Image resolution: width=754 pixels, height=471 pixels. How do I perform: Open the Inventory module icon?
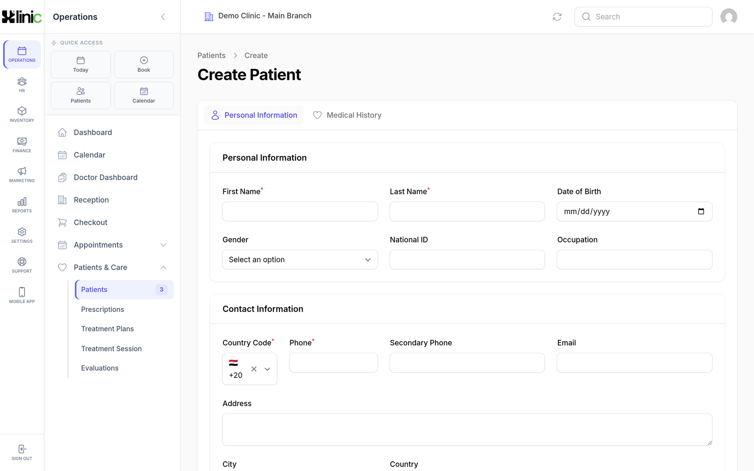(22, 114)
